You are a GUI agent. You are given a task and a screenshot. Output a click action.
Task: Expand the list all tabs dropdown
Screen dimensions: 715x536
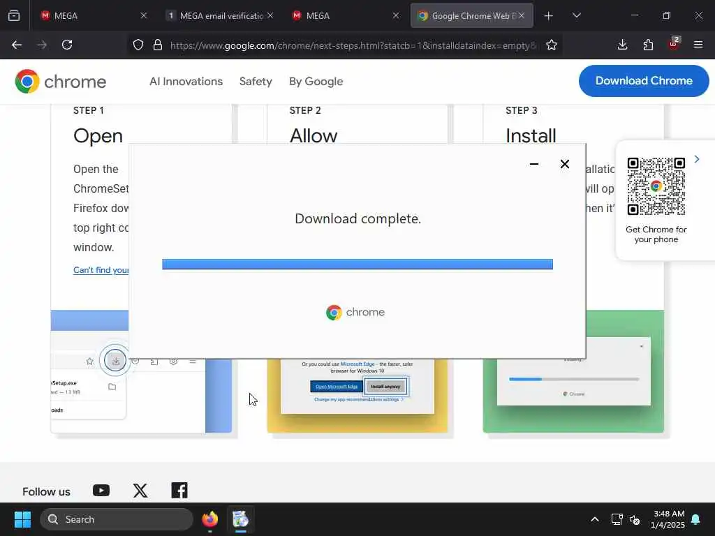(576, 15)
